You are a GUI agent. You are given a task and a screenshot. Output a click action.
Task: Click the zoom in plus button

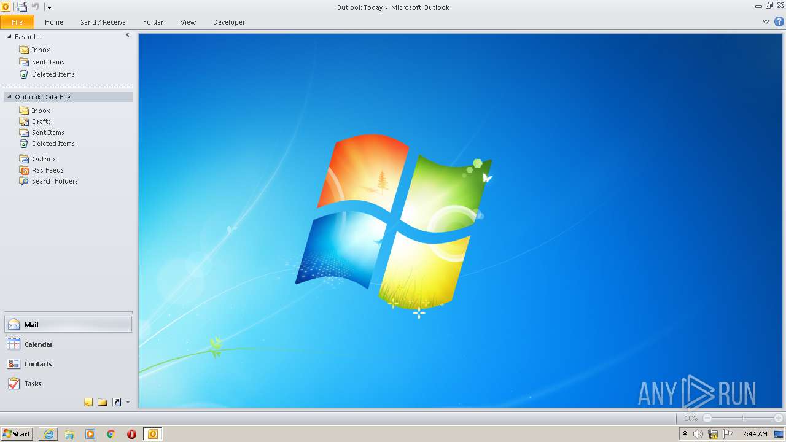click(x=779, y=418)
